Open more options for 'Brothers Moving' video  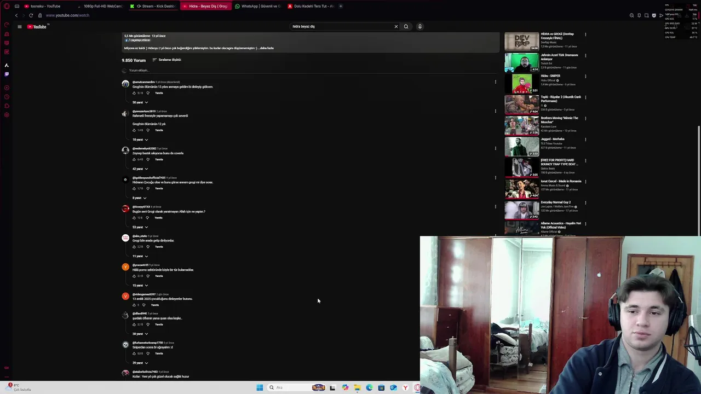(x=585, y=118)
